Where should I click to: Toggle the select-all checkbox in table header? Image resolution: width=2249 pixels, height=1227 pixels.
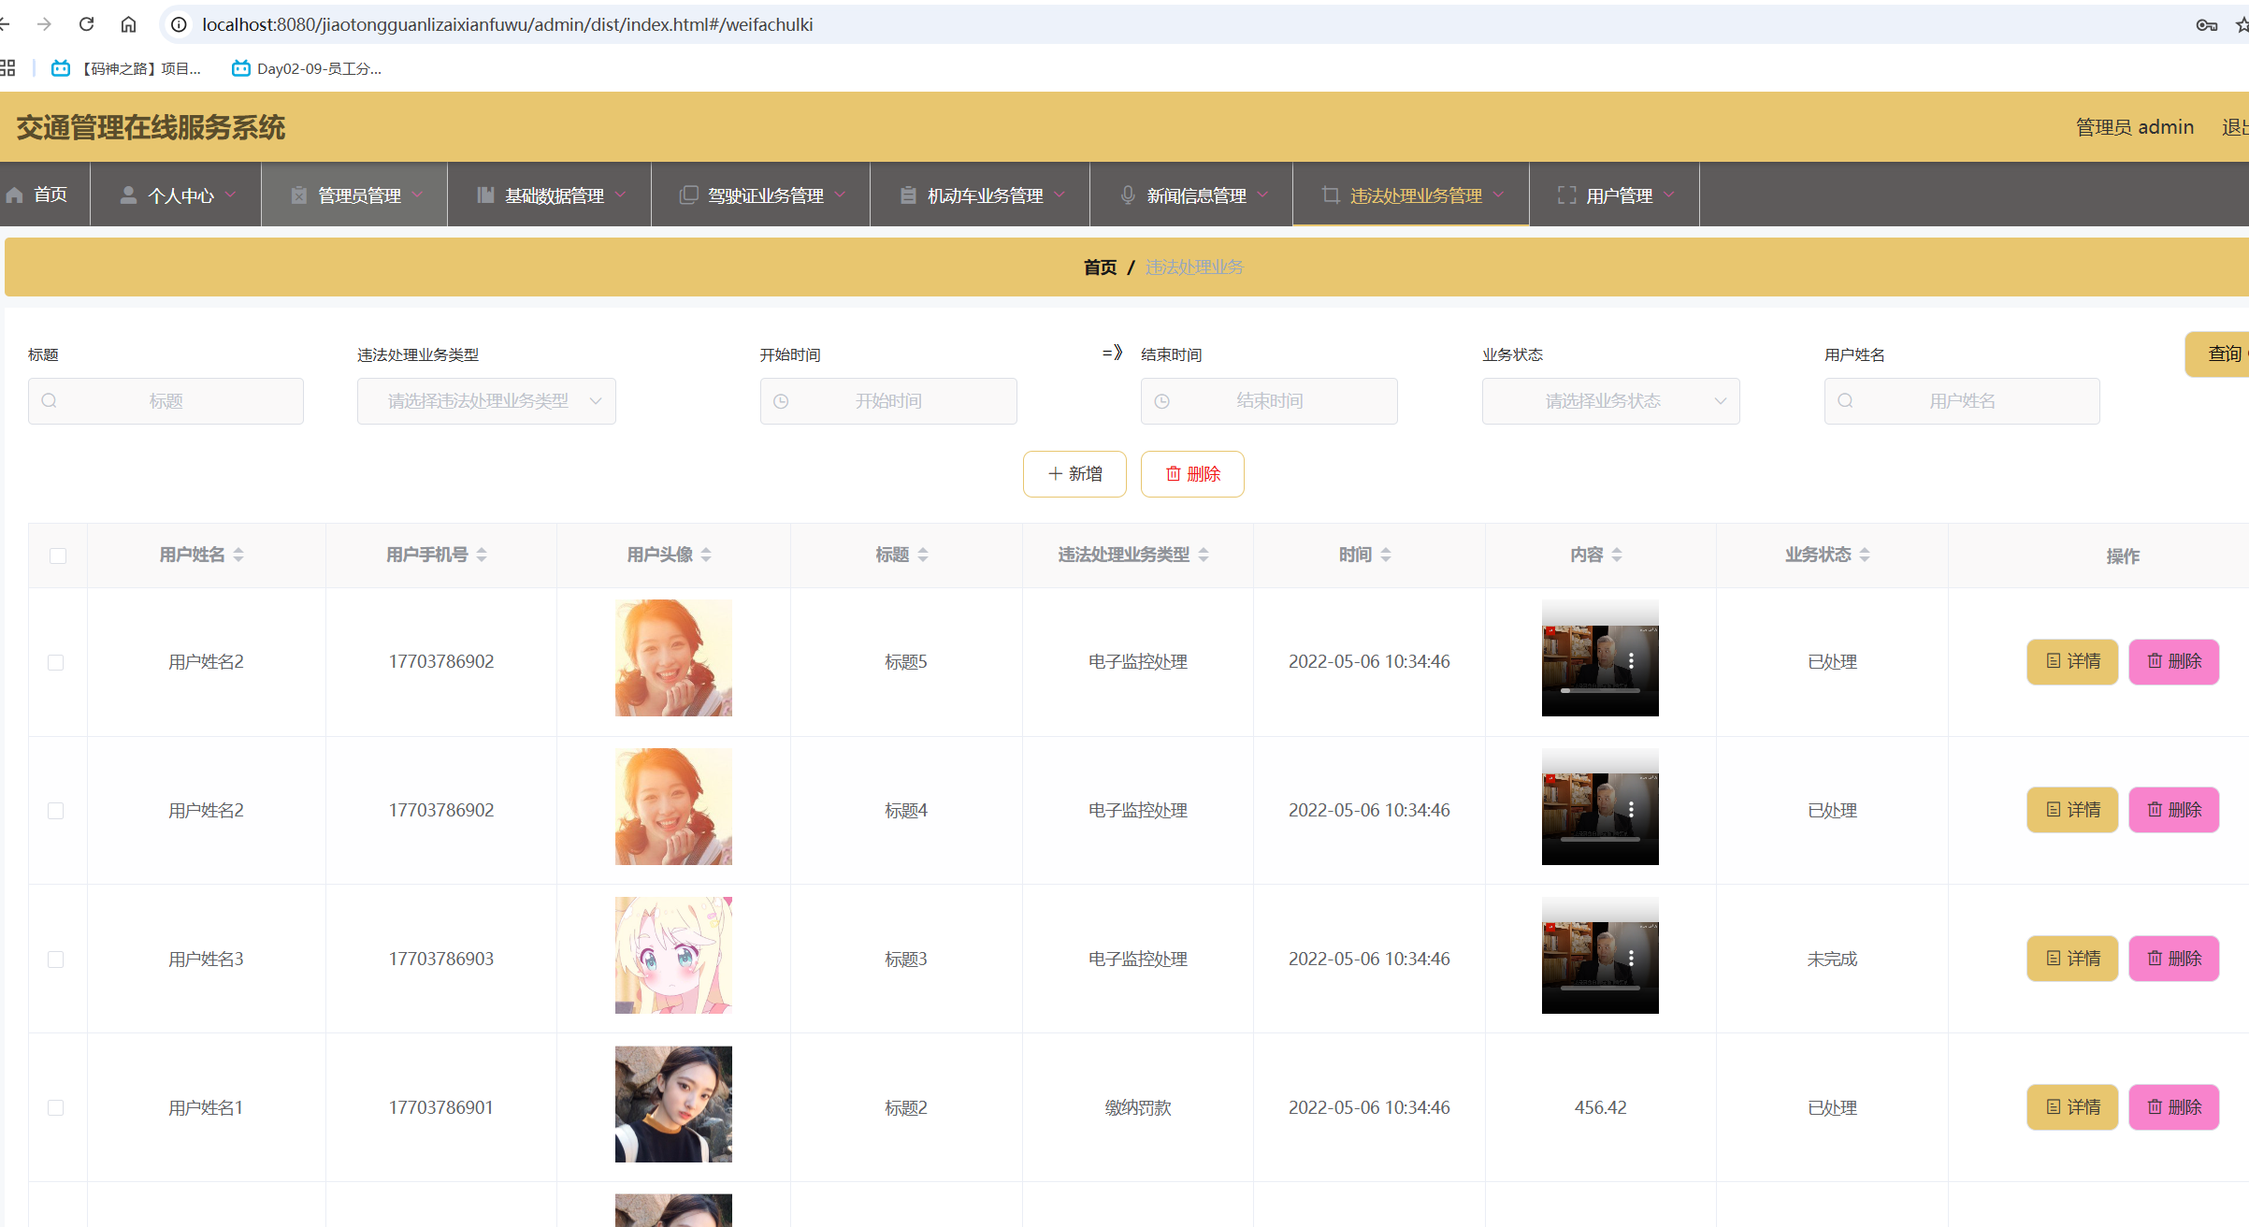58,556
